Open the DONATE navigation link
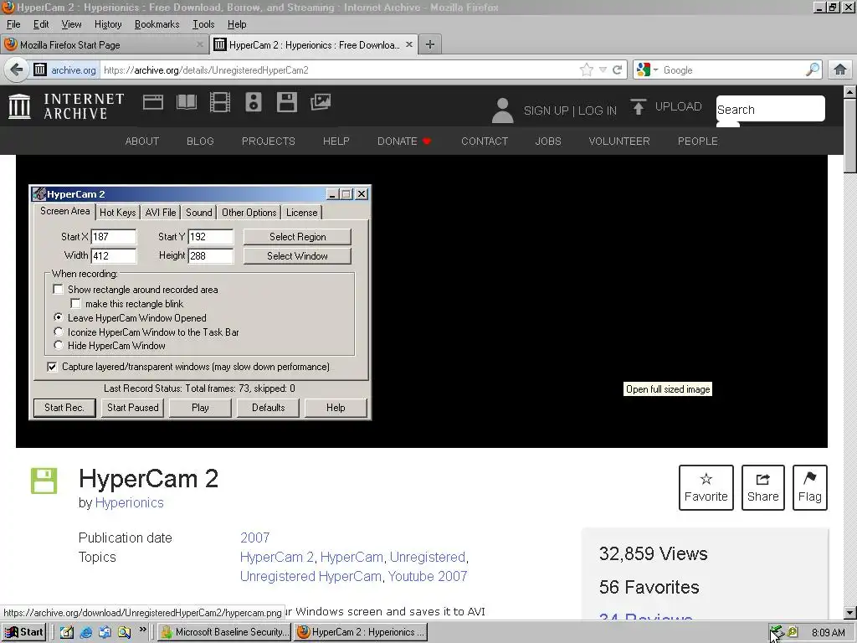 tap(404, 141)
